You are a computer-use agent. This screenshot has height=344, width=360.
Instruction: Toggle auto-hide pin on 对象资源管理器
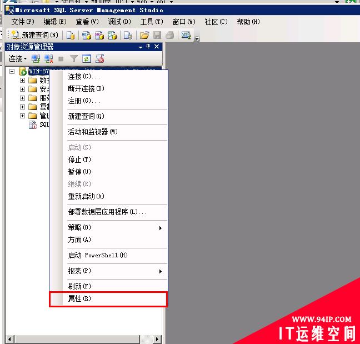(x=148, y=47)
